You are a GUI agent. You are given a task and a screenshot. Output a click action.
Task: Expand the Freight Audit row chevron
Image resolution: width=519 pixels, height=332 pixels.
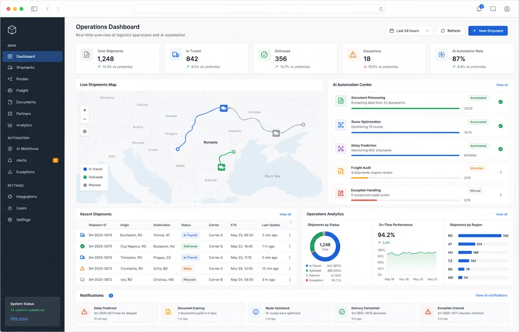point(501,172)
